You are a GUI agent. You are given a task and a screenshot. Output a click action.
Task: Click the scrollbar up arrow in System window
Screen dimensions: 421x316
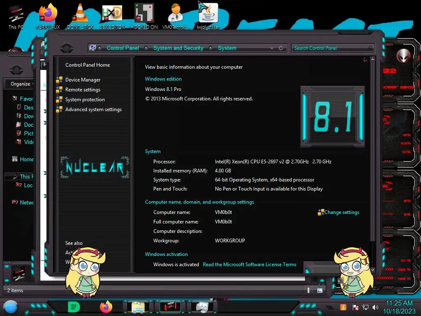(372, 59)
